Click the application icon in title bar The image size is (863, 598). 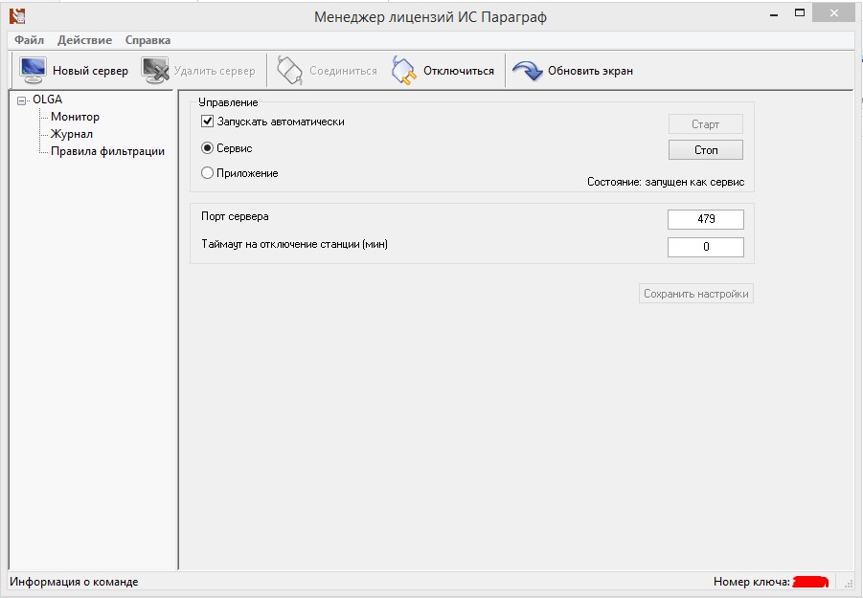point(16,16)
